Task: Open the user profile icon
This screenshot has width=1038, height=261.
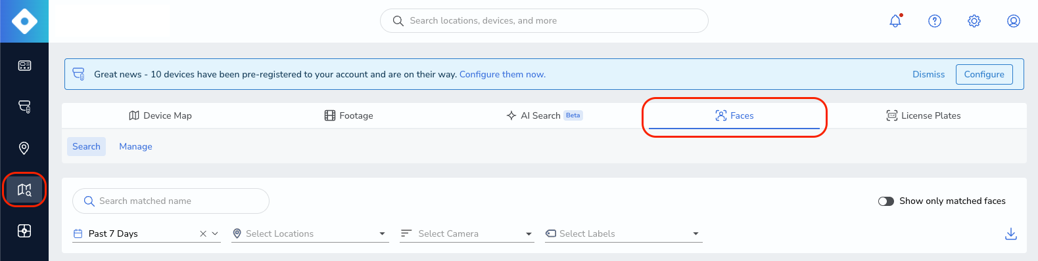Action: [1014, 21]
